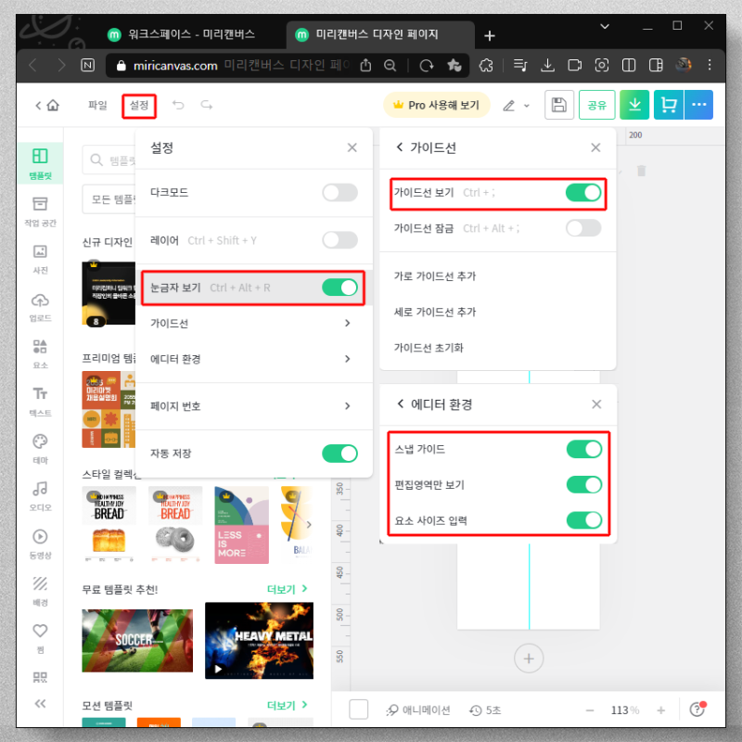Image resolution: width=742 pixels, height=742 pixels.
Task: Open the 오디오 audio panel
Action: click(x=40, y=496)
